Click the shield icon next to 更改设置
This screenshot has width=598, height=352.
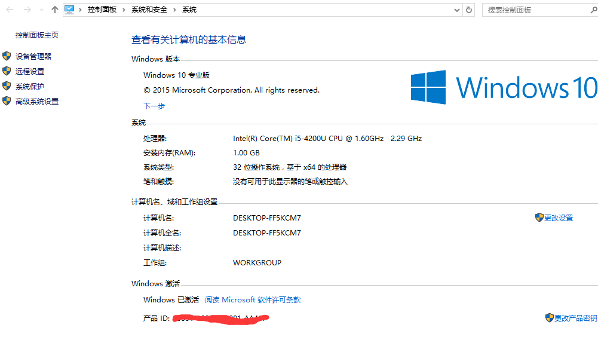tap(539, 218)
